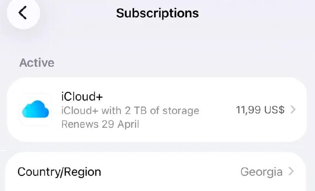Viewport: 315px width, 191px height.
Task: Tap blank area between Country/Region and Georgia
Action: point(169,172)
